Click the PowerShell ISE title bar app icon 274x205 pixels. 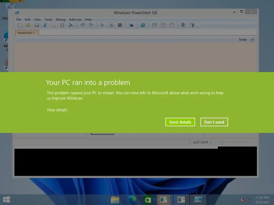[x=17, y=12]
